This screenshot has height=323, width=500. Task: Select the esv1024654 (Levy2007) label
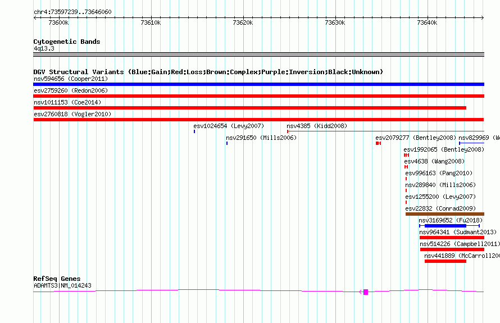click(229, 126)
